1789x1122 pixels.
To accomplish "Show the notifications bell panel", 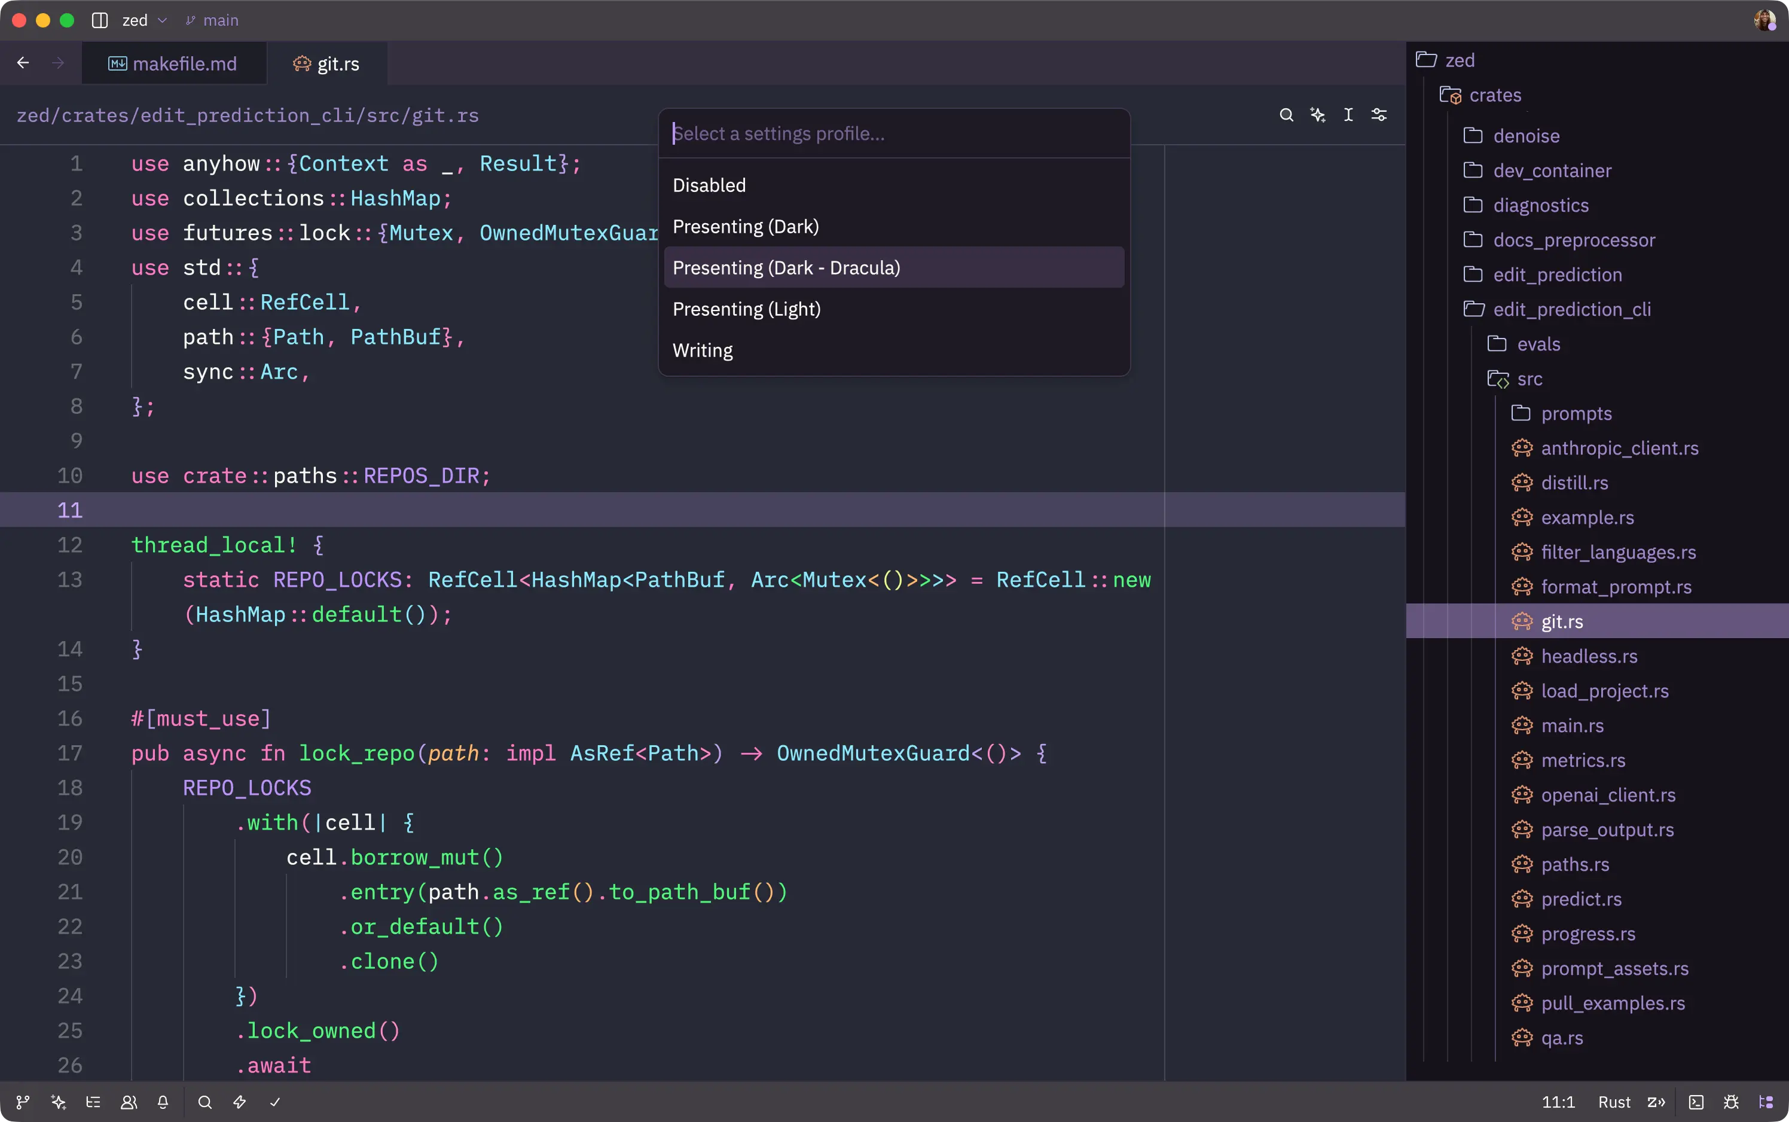I will (x=163, y=1102).
